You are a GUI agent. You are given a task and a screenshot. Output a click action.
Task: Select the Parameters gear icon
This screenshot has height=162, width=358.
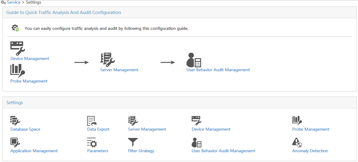point(92,143)
